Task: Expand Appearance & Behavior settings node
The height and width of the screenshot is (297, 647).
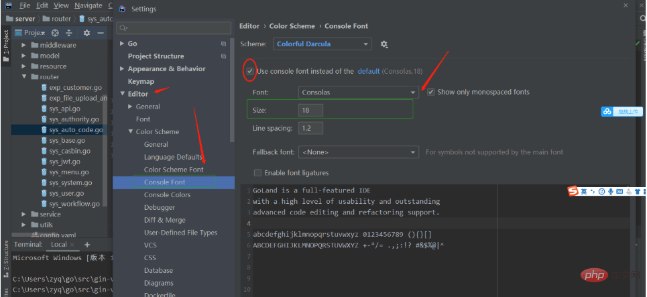Action: coord(122,69)
